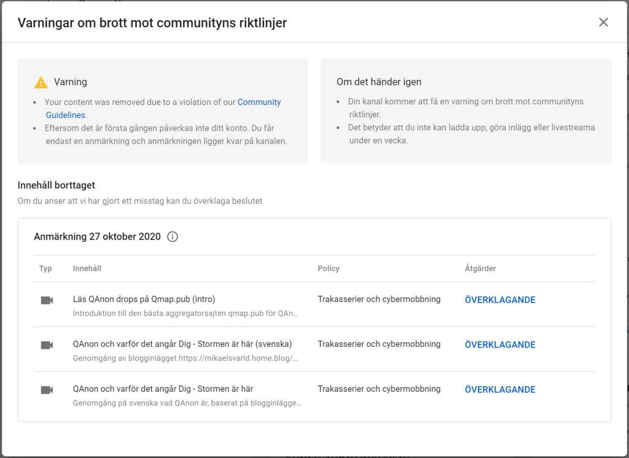Click description starting 'Introduktion till den bästa'

click(x=186, y=314)
